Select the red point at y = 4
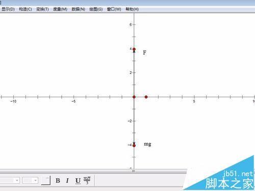 (134, 49)
